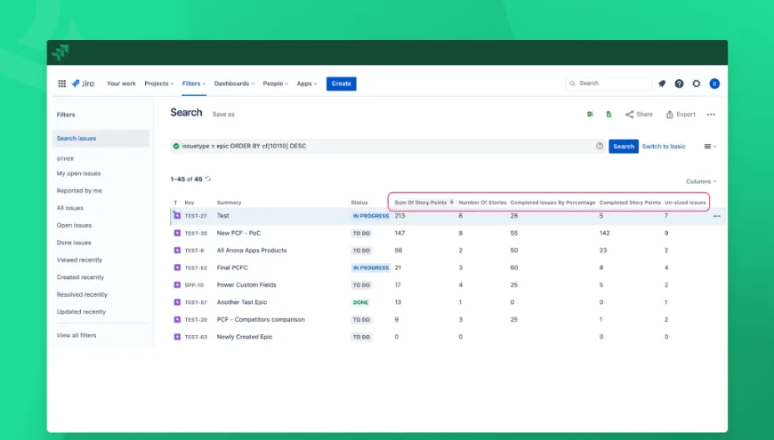
Task: Click the refresh icon beside results count
Action: pos(208,179)
